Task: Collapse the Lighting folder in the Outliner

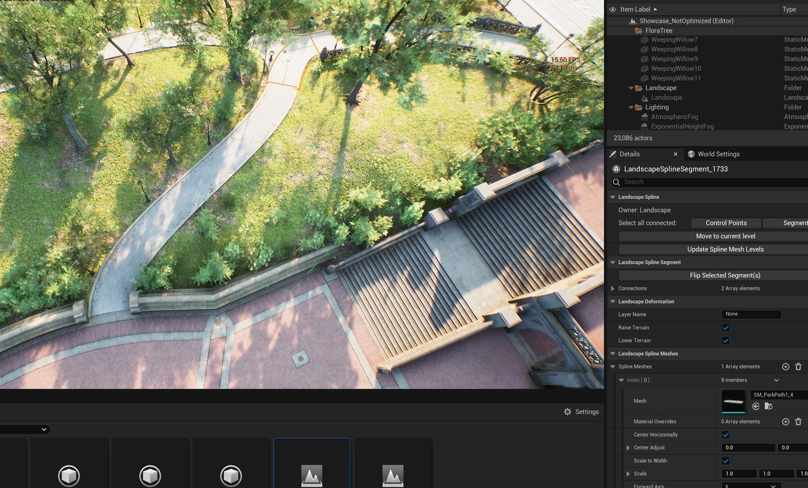Action: click(x=631, y=107)
